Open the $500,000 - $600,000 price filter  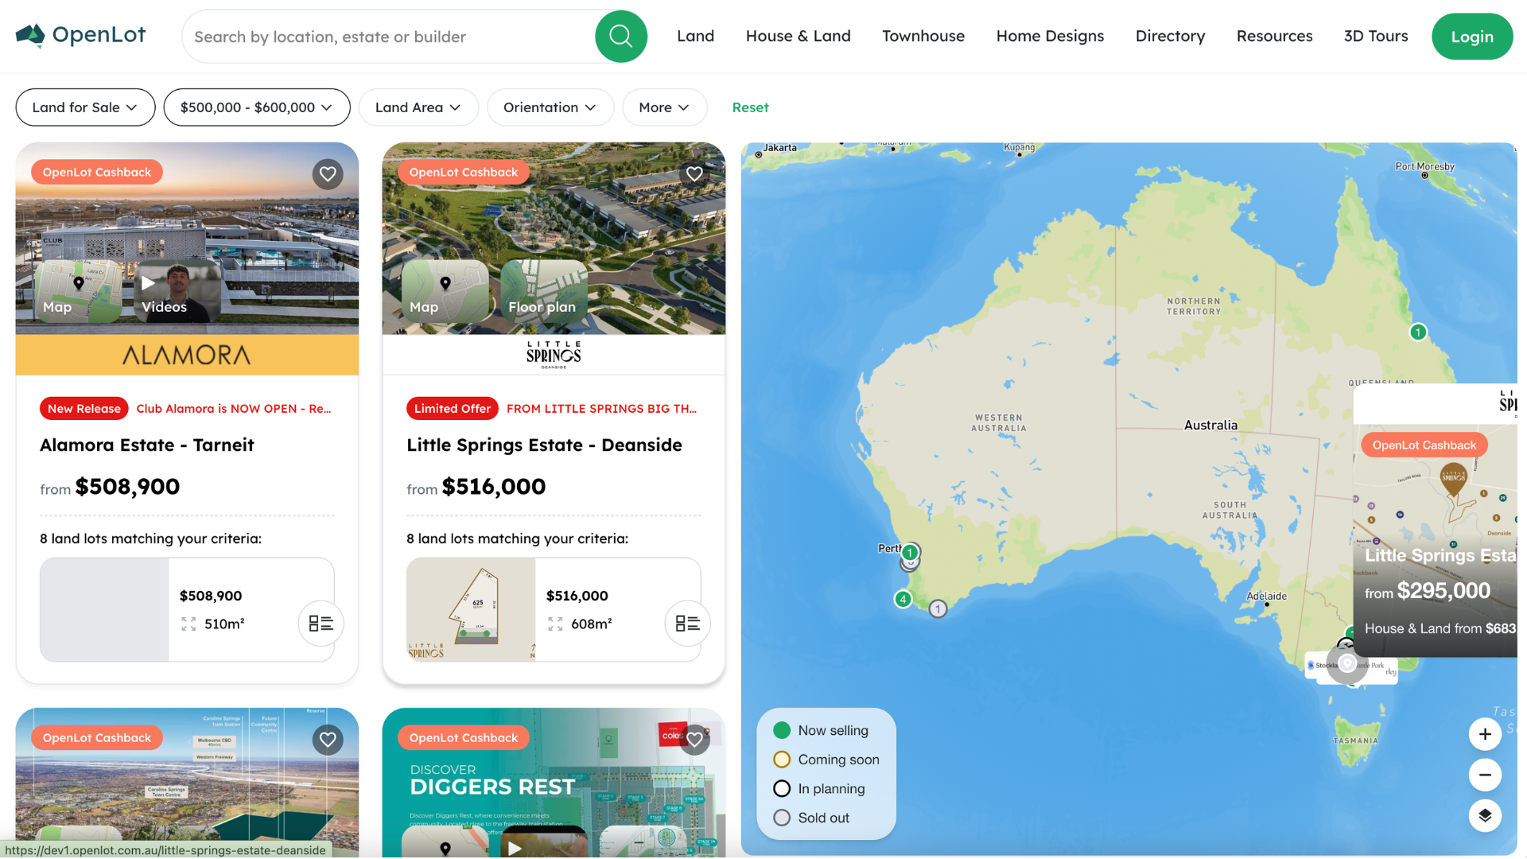pyautogui.click(x=257, y=107)
